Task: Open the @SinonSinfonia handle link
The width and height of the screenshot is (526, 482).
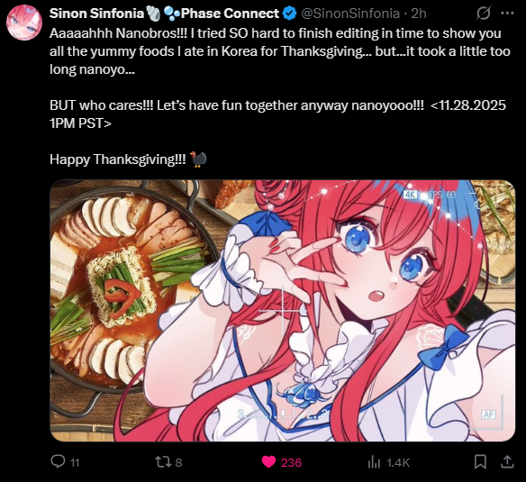Action: tap(350, 14)
